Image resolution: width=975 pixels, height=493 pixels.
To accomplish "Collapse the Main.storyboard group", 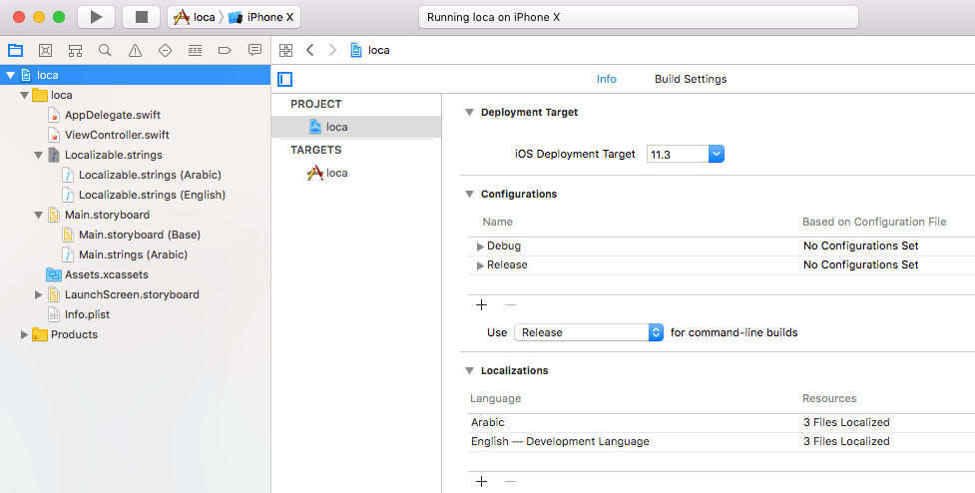I will pos(39,215).
